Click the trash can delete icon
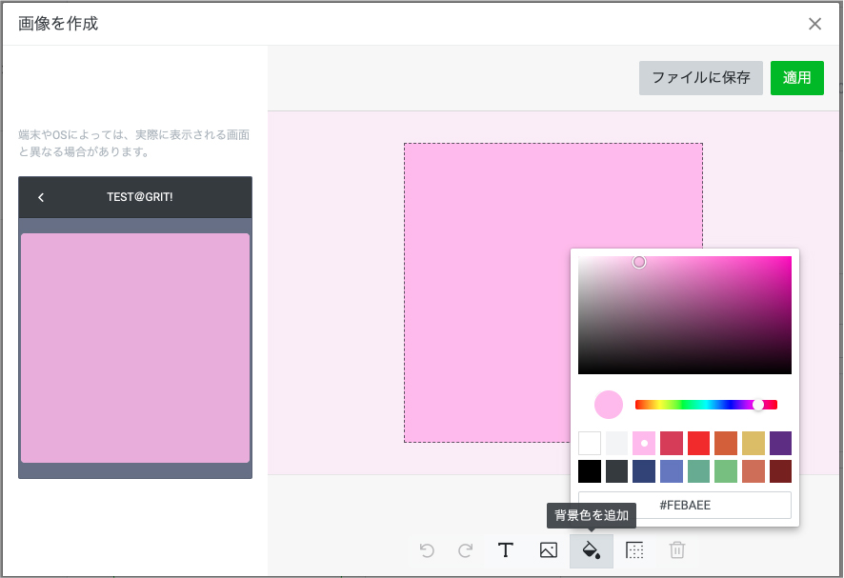Screen dimensions: 844x578 coord(676,550)
